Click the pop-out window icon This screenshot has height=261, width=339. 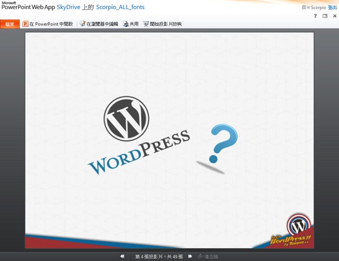coord(325,16)
